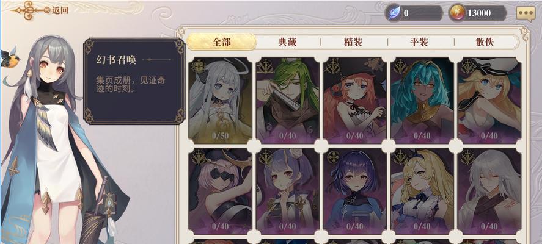Choose the purple-haired character with flower card
Screen dimensions: 542x244
pyautogui.click(x=288, y=192)
